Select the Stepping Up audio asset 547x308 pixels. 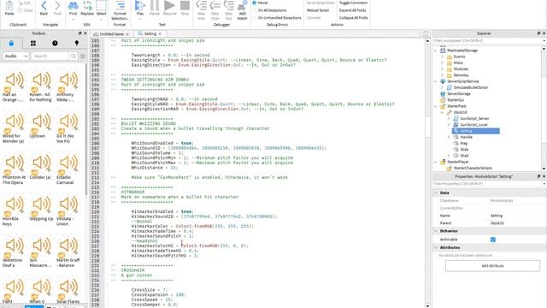click(x=41, y=210)
